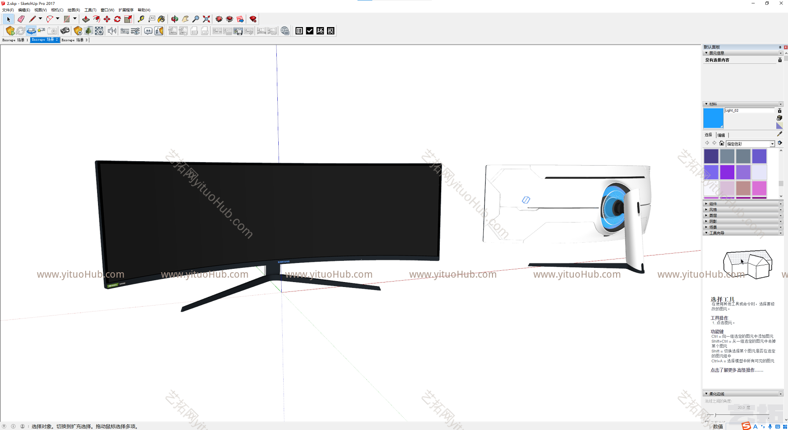Click the checkmark plugin icon

(x=310, y=31)
